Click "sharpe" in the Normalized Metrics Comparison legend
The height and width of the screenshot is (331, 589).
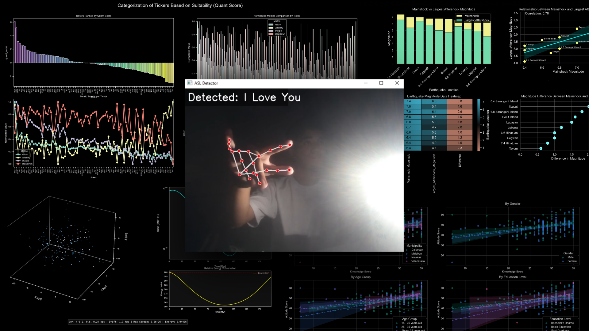278,31
